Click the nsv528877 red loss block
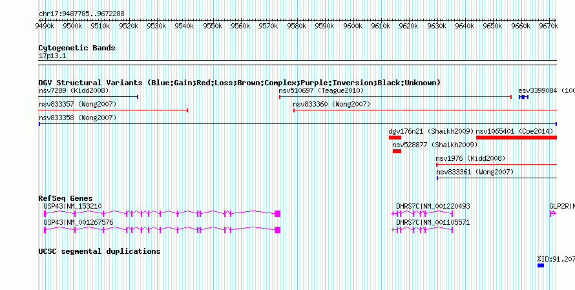Viewport: 575px width, 290px height. (x=397, y=151)
